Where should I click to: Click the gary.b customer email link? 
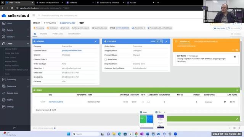point(72,51)
